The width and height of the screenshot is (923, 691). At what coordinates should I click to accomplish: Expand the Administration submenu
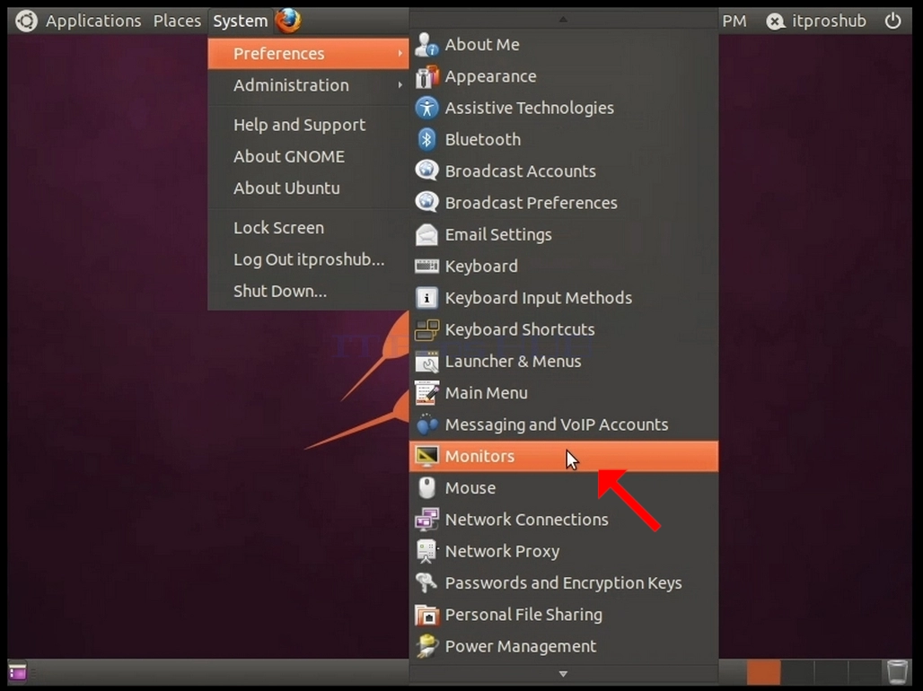point(308,85)
